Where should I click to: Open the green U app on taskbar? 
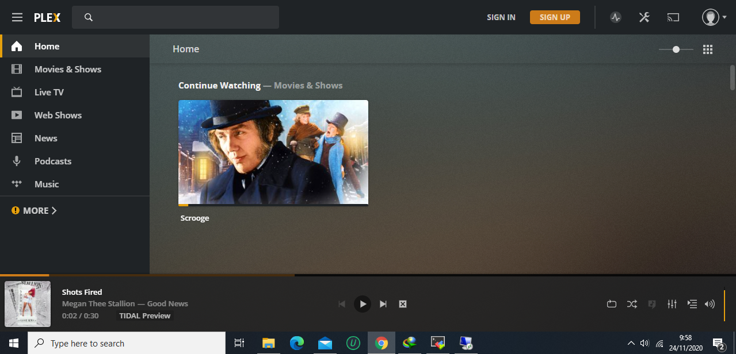[353, 343]
